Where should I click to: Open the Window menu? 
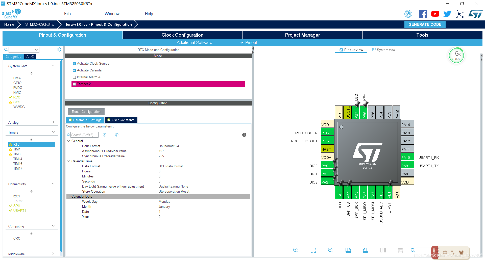click(112, 14)
